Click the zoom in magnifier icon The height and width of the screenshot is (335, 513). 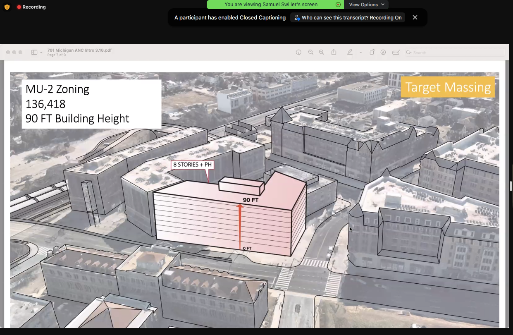coord(322,53)
